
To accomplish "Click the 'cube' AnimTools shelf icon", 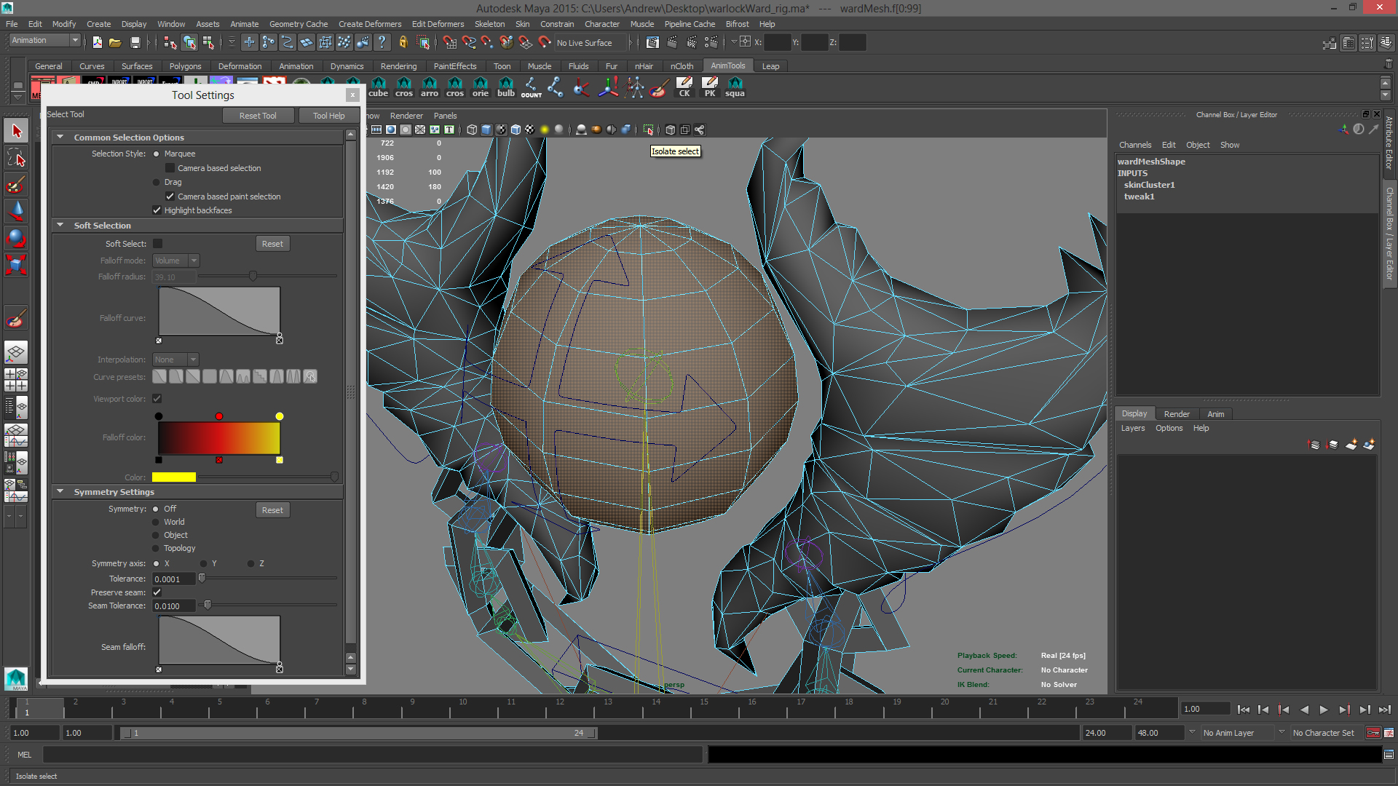I will point(379,87).
